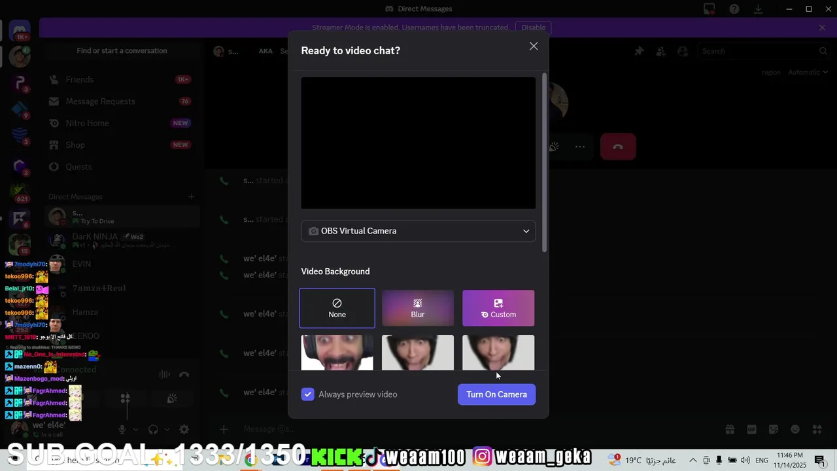
Task: Close the Ready to video chat dialog
Action: [x=534, y=46]
